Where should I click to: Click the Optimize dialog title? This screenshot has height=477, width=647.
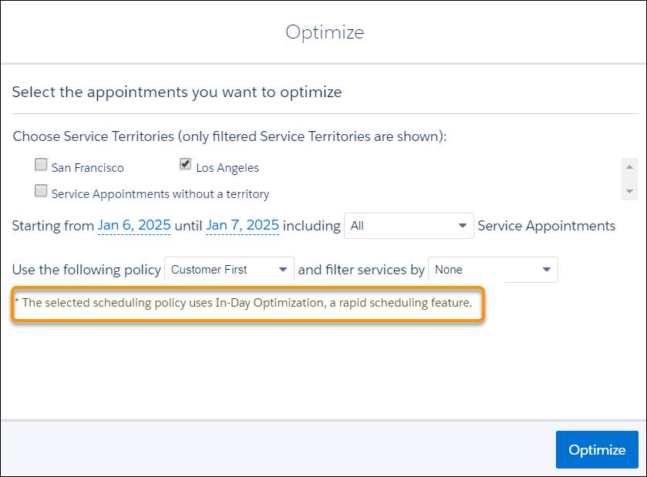click(323, 32)
